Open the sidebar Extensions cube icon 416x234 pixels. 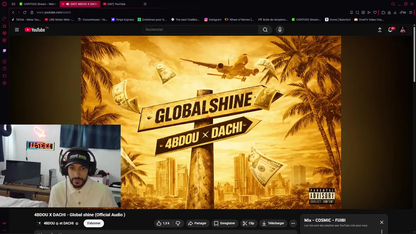4,76
